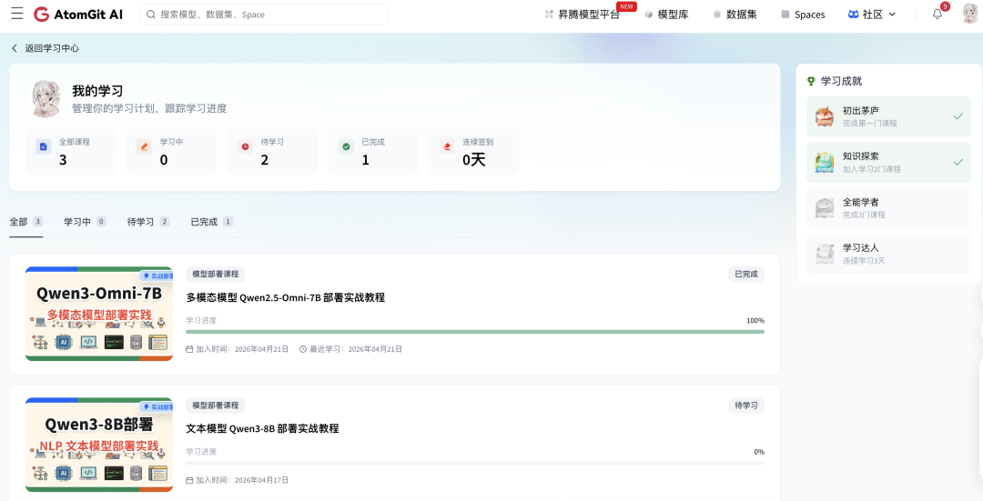This screenshot has height=501, width=983.
Task: Click the 已完成 status badge on the first course
Action: [746, 275]
